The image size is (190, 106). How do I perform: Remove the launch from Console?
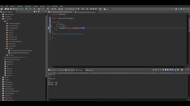[x=158, y=70]
